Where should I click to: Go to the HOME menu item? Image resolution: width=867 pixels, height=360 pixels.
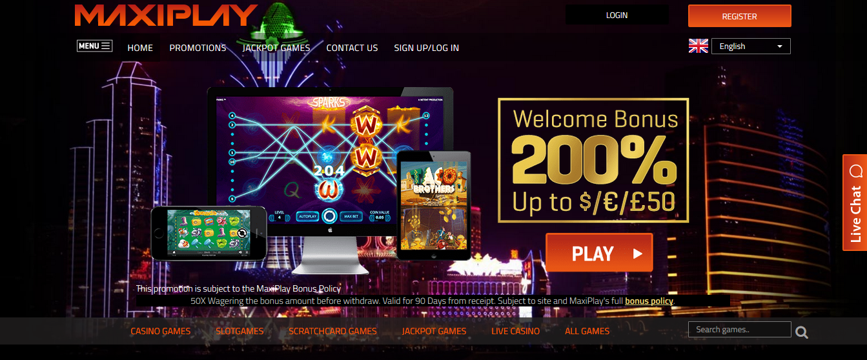140,48
